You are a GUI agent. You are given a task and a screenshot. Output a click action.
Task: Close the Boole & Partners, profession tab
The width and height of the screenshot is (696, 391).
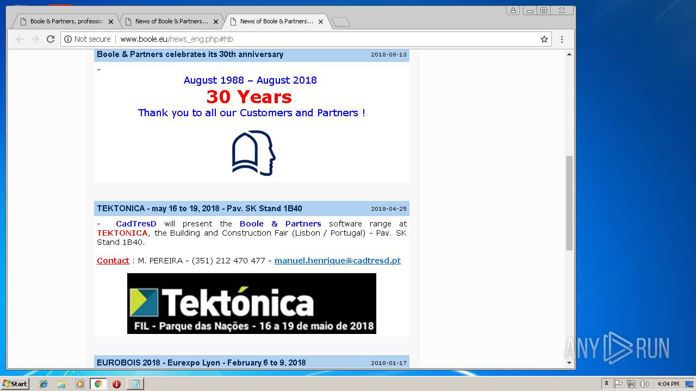tap(111, 22)
